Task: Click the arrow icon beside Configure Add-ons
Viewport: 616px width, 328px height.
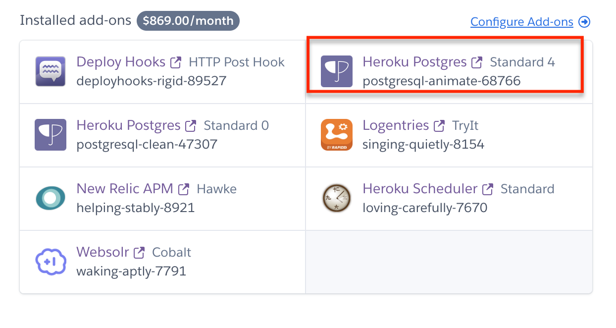Action: pyautogui.click(x=585, y=22)
